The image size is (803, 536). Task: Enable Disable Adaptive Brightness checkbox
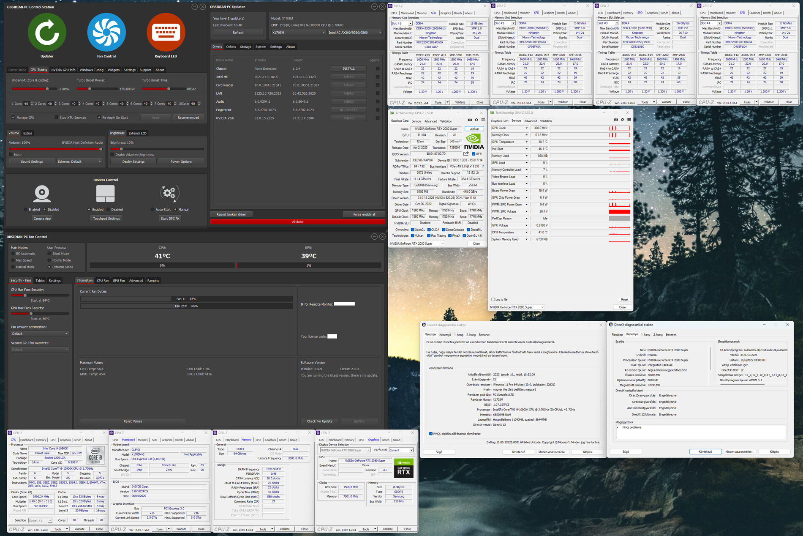pyautogui.click(x=112, y=155)
